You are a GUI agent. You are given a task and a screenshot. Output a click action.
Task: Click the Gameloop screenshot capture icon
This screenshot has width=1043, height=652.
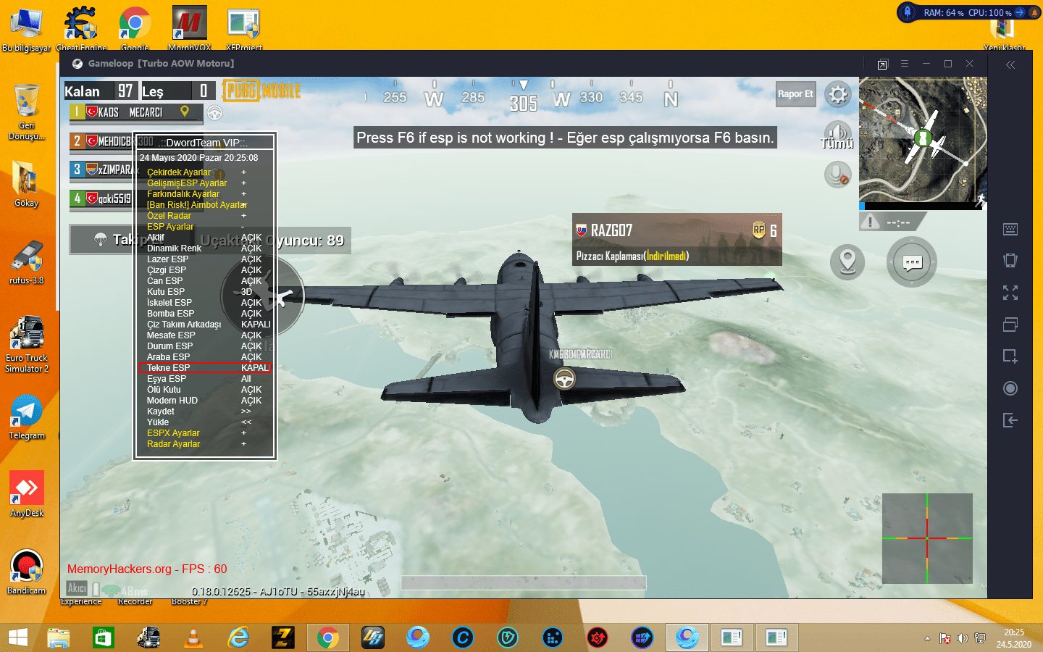[x=1010, y=356]
